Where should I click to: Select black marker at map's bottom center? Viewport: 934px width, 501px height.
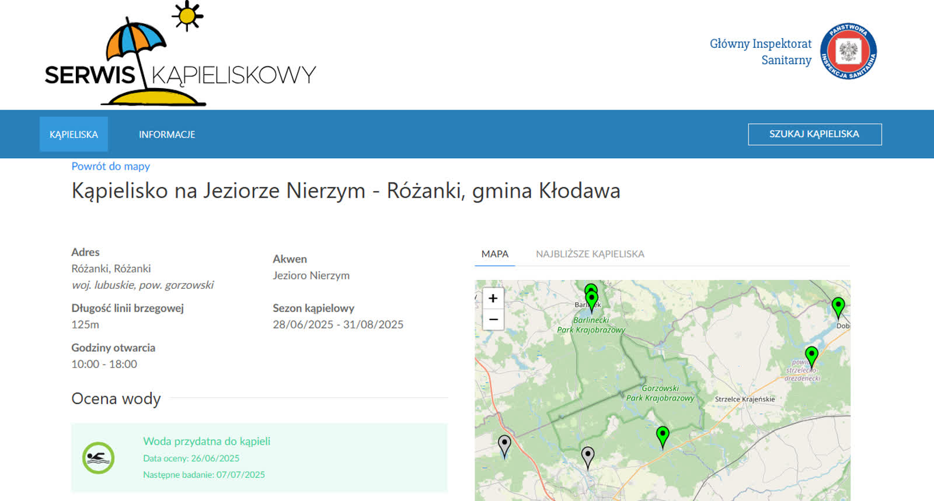tap(588, 456)
